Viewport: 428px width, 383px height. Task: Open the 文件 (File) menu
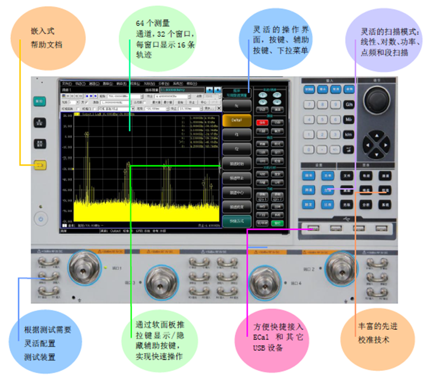(x=66, y=84)
